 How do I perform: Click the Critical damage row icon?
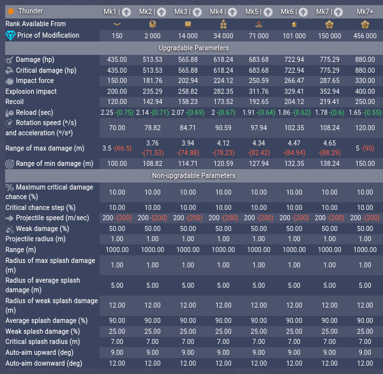10,71
